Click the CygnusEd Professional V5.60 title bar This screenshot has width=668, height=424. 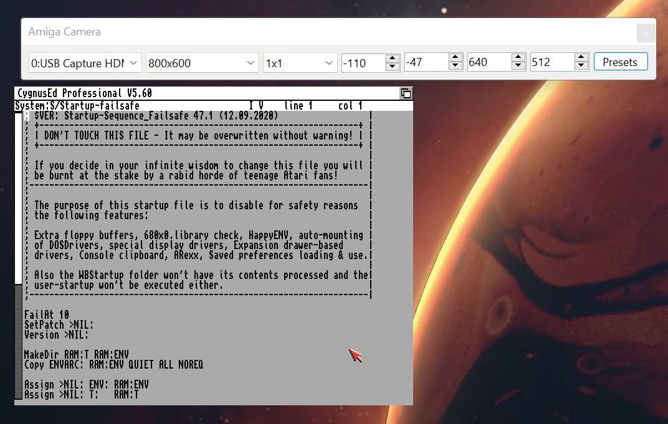(208, 93)
